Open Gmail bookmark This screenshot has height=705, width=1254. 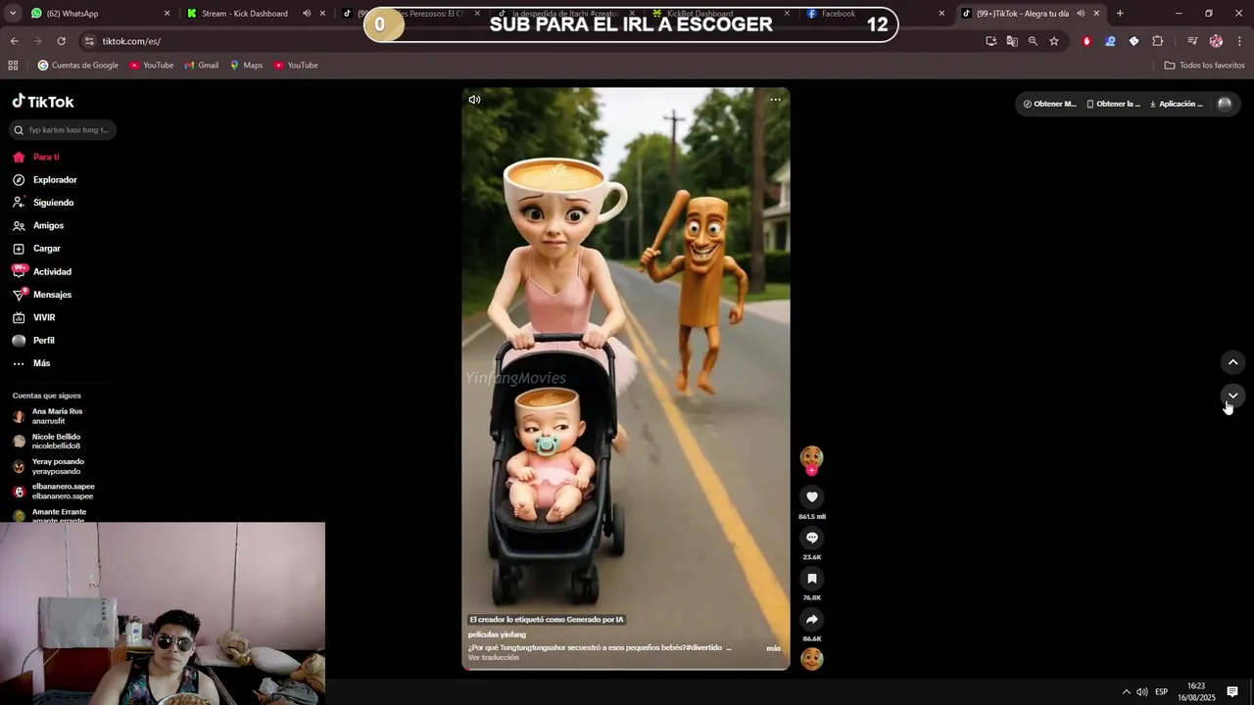coord(202,66)
